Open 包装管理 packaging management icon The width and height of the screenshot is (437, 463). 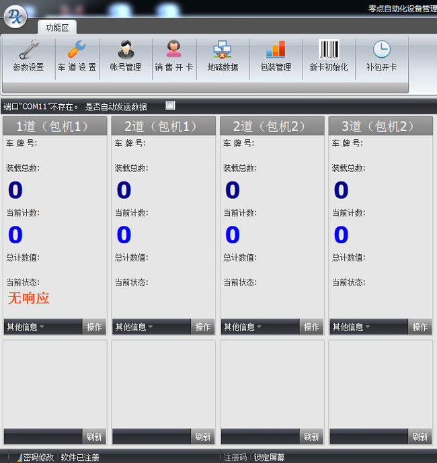(x=276, y=50)
